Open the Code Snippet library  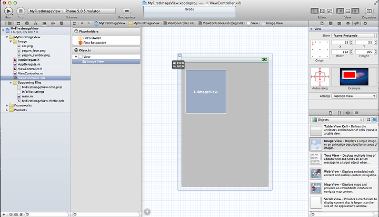339,113
